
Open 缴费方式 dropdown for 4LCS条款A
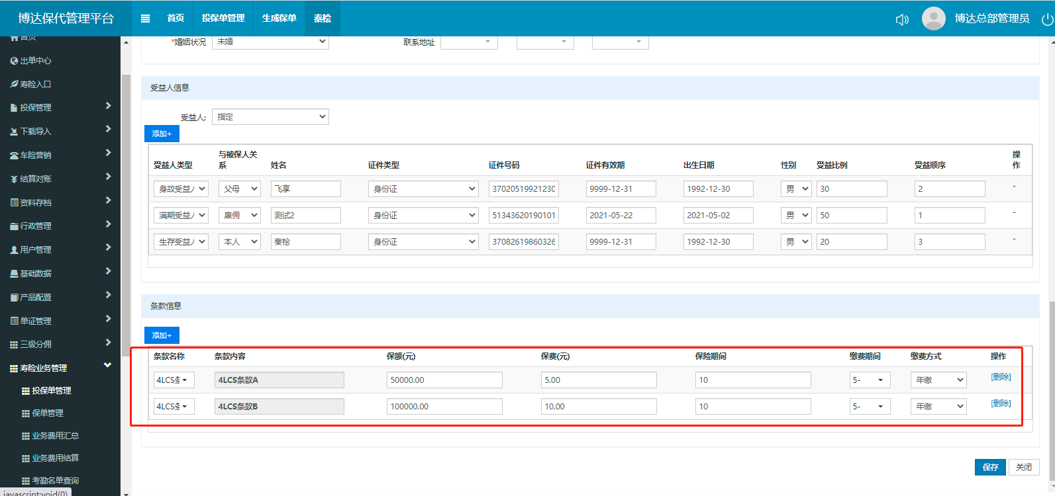coord(938,380)
